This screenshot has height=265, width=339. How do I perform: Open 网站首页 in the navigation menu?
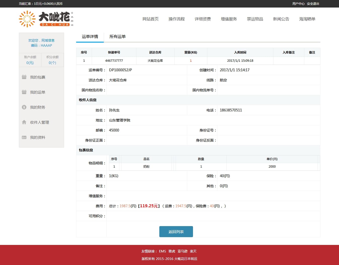click(x=151, y=19)
